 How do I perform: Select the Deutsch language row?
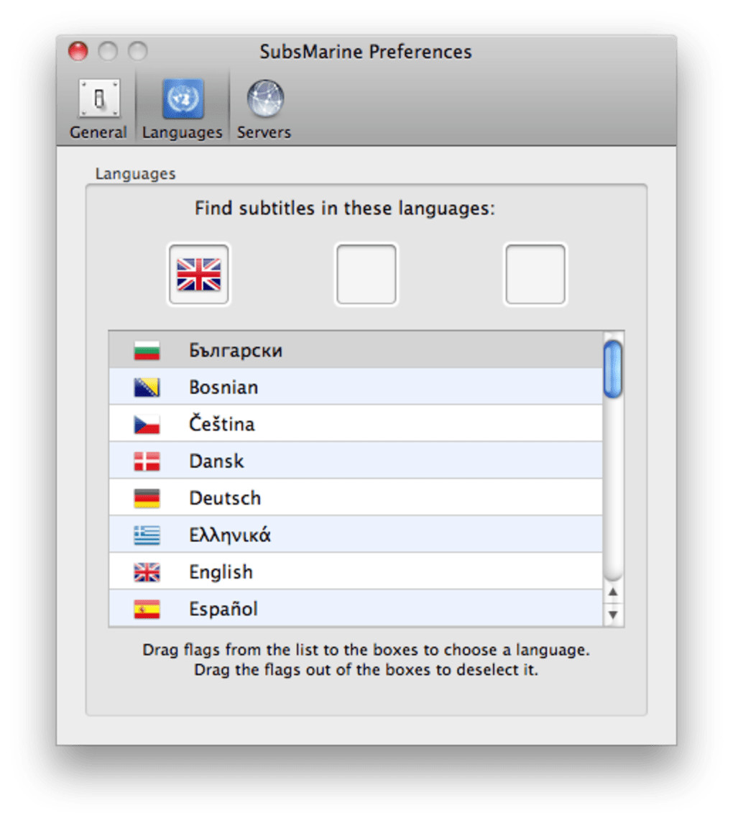[x=356, y=497]
